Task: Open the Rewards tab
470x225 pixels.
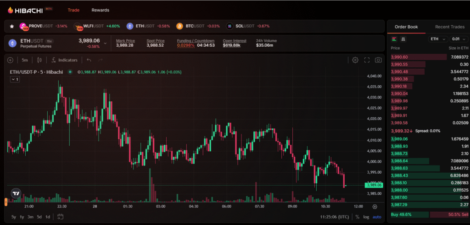Action: coord(101,10)
